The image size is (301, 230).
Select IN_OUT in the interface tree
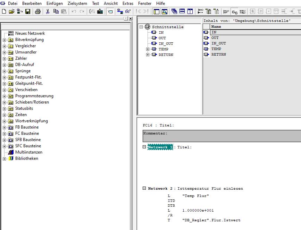pos(166,44)
